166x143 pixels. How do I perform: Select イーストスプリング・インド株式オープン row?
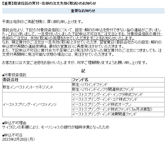[x=118, y=105]
